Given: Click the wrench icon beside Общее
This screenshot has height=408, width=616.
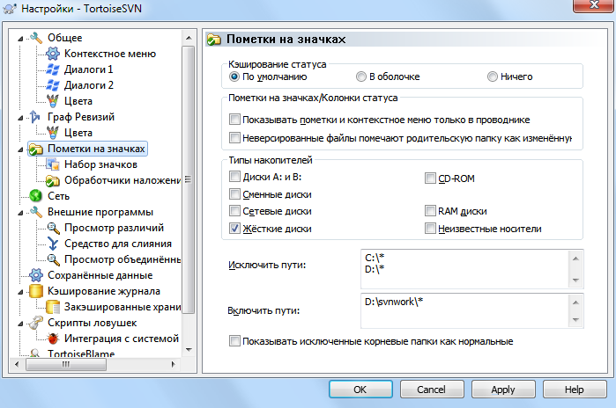Looking at the screenshot, I should tap(36, 38).
